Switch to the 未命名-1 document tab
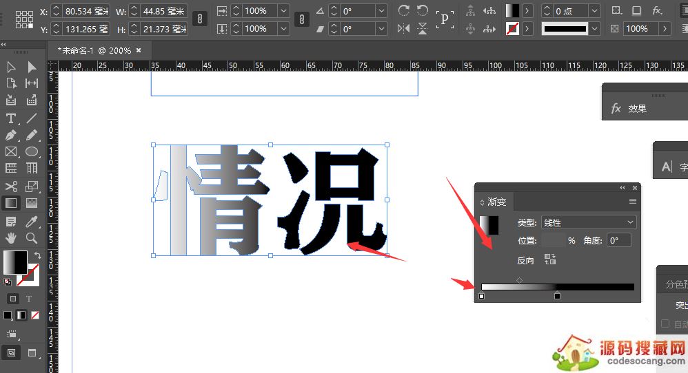Screen dimensions: 688x373 tap(94, 50)
